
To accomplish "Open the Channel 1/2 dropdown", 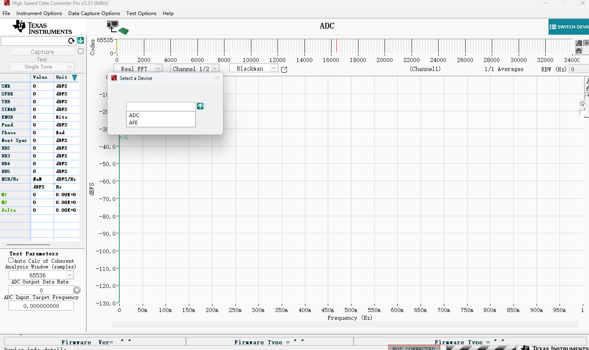I will click(215, 69).
